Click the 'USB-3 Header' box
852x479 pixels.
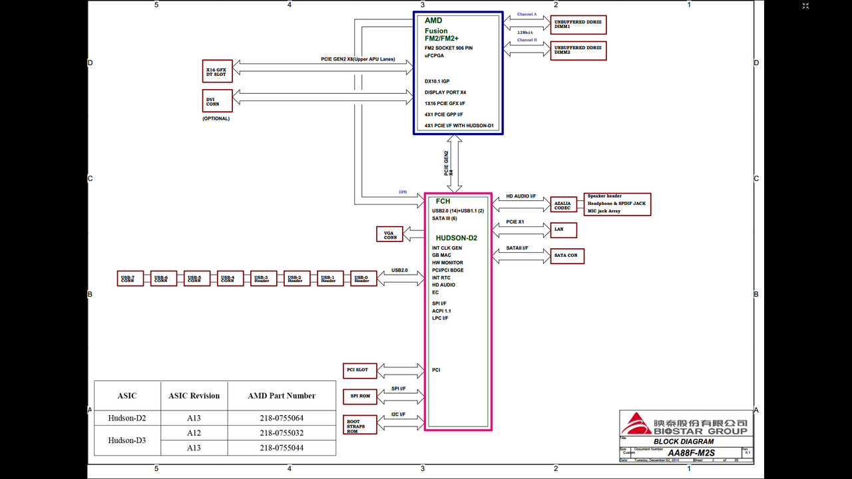click(264, 279)
